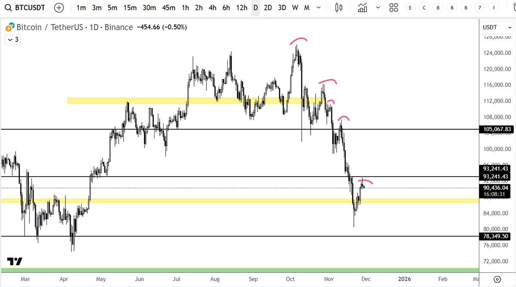This screenshot has height=287, width=516.
Task: Click the 120,000.00 price scale label
Action: click(x=497, y=69)
